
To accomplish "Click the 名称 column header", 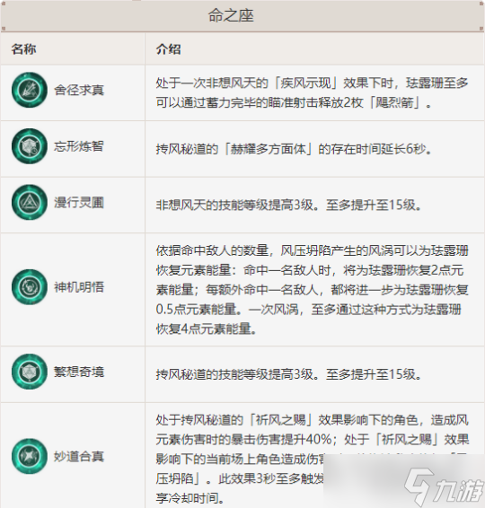I will (x=23, y=49).
